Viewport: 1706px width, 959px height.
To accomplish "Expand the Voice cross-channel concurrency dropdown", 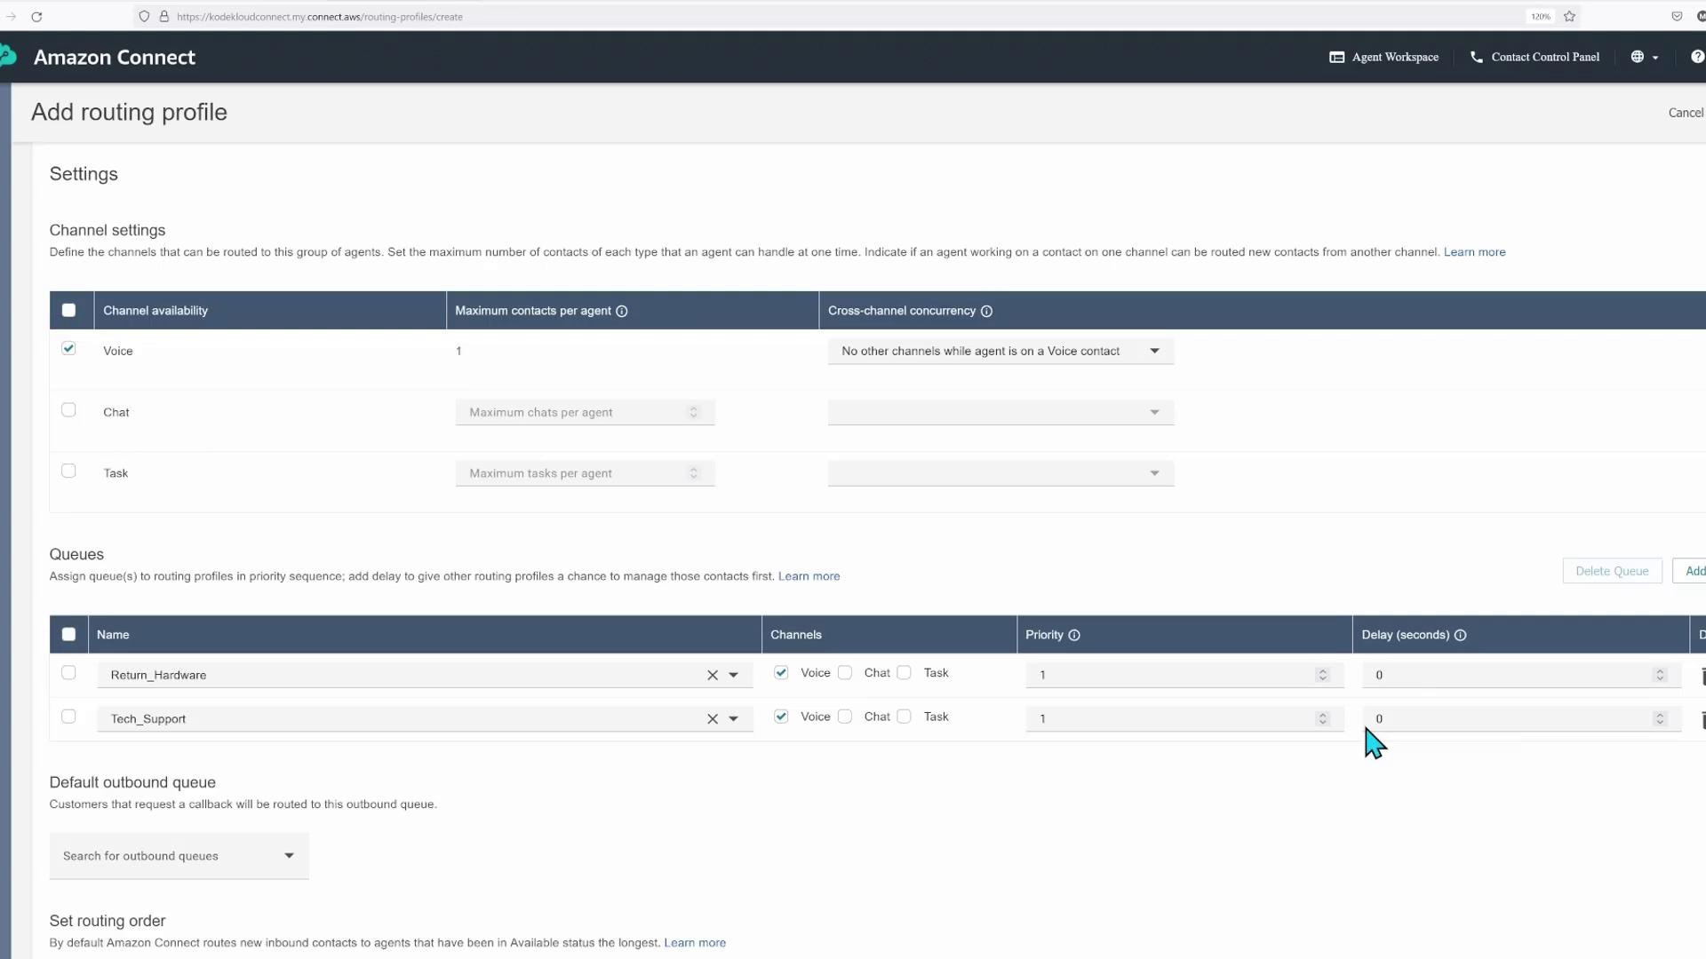I will (x=1000, y=351).
